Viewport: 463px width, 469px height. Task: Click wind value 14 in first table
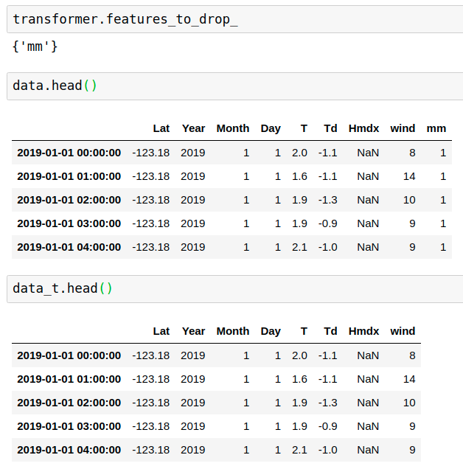point(409,176)
